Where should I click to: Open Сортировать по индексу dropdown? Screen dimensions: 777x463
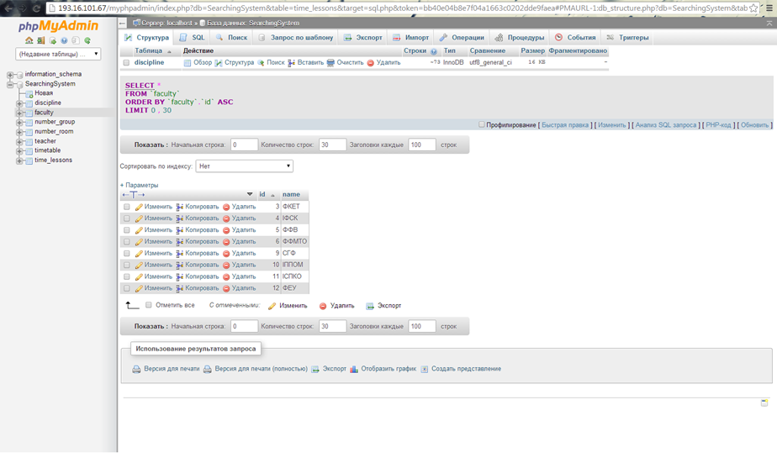(244, 166)
